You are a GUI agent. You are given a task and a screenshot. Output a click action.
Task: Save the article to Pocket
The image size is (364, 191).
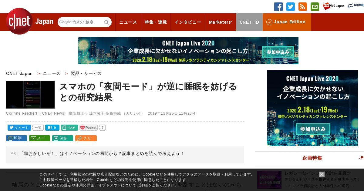pyautogui.click(x=89, y=128)
